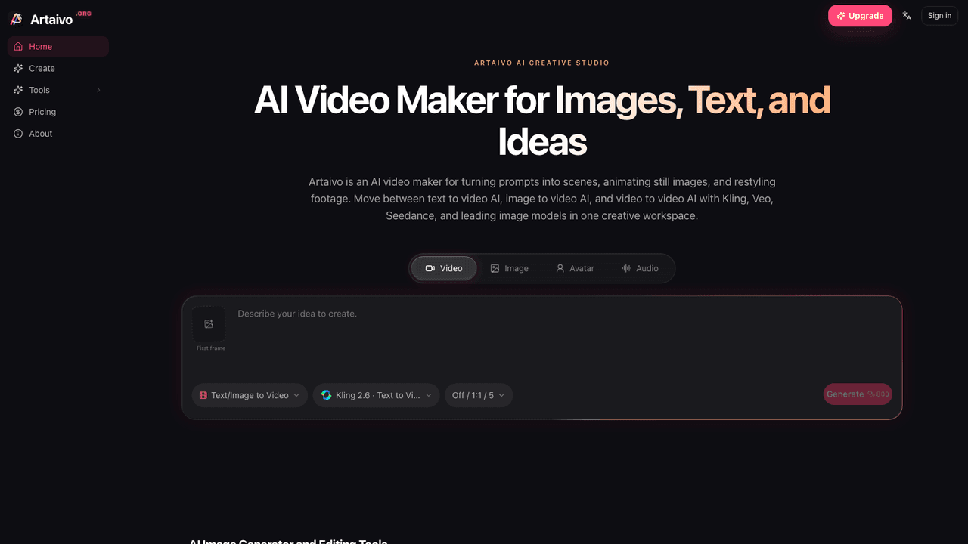Click the idea description prompt field
The height and width of the screenshot is (544, 968).
click(564, 337)
